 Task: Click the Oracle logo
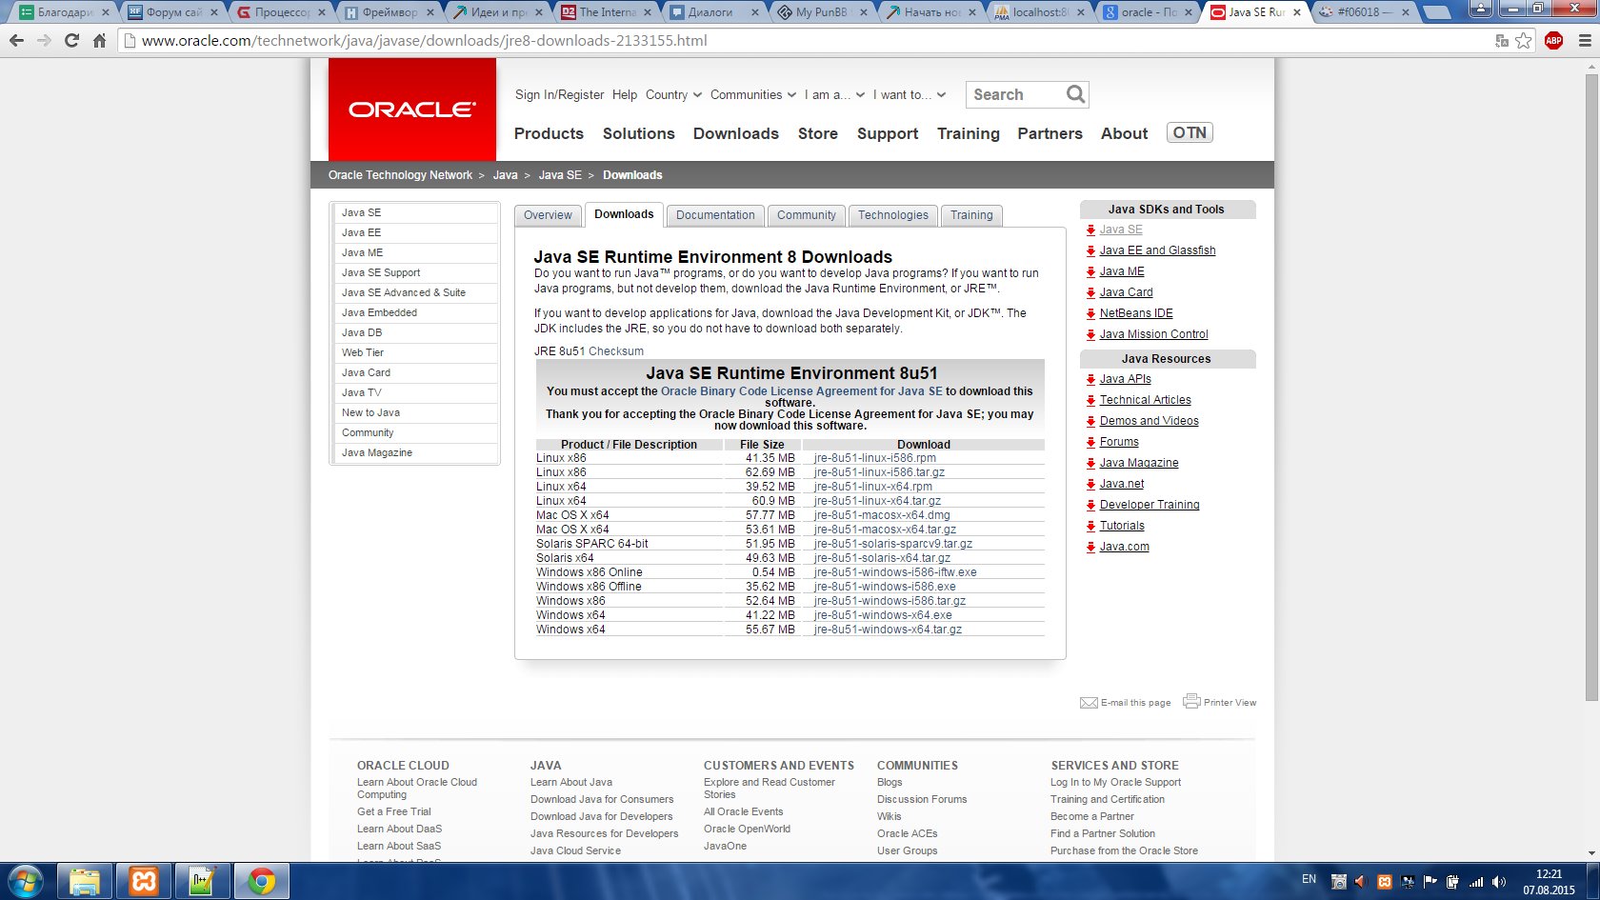[412, 110]
